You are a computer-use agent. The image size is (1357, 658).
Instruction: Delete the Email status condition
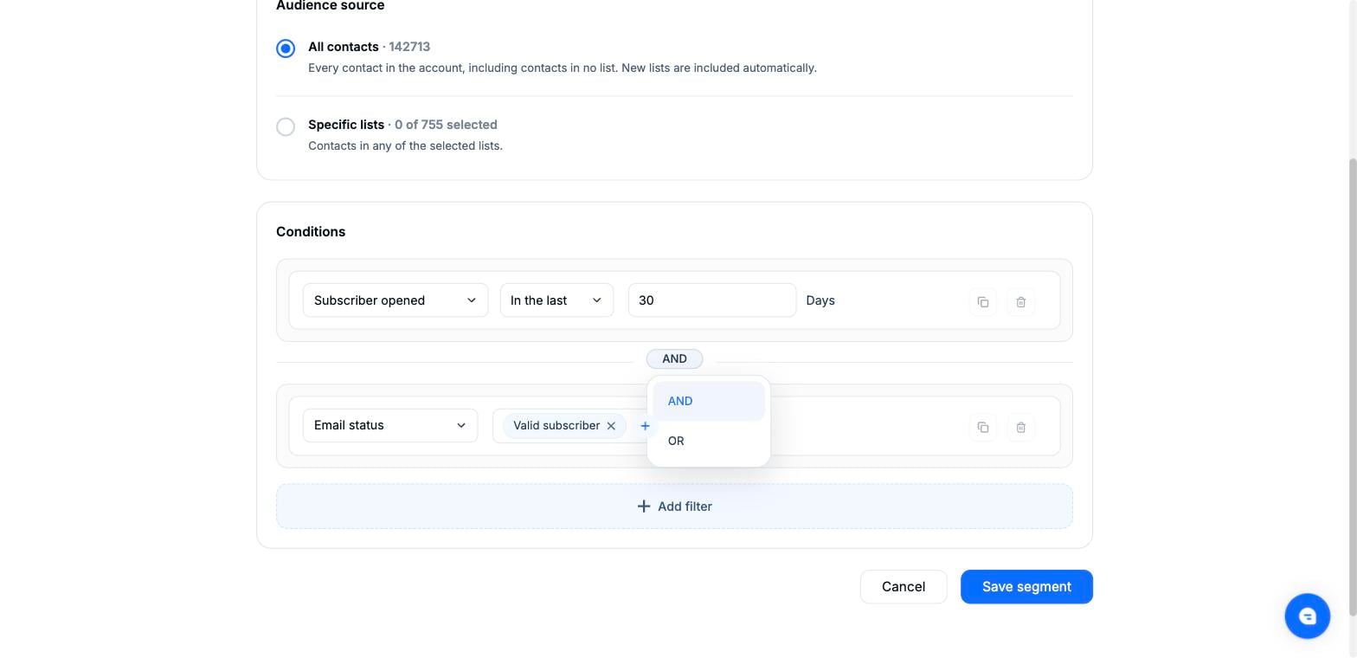click(x=1021, y=427)
